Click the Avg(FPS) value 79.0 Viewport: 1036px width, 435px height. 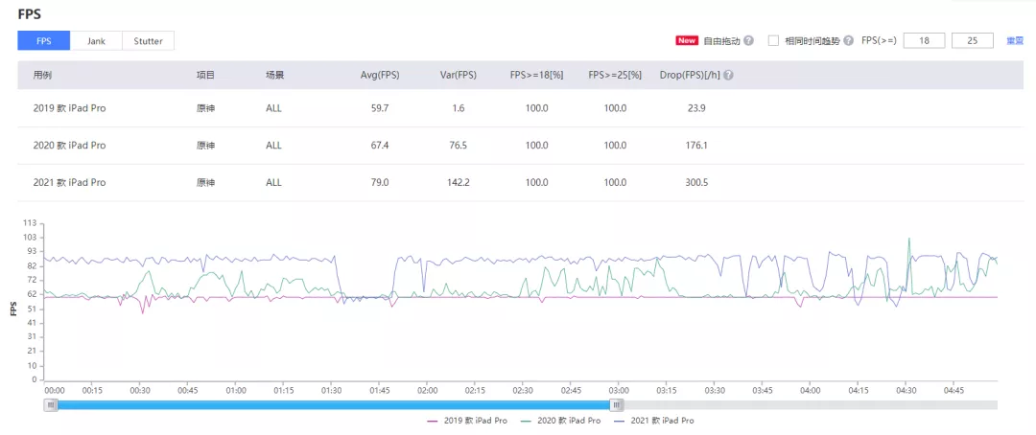(380, 182)
